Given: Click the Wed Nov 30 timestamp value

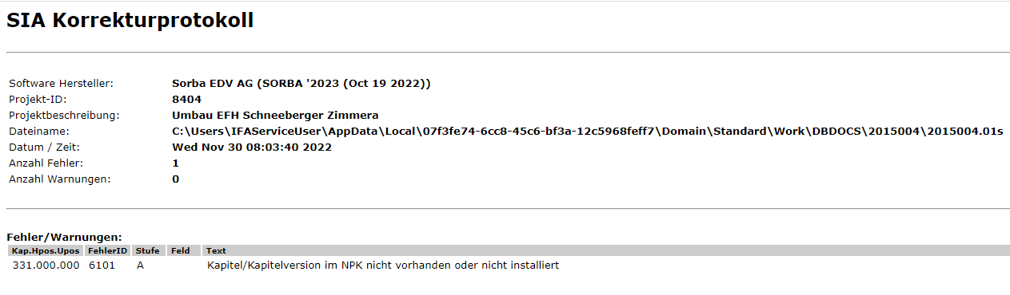Looking at the screenshot, I should point(252,147).
